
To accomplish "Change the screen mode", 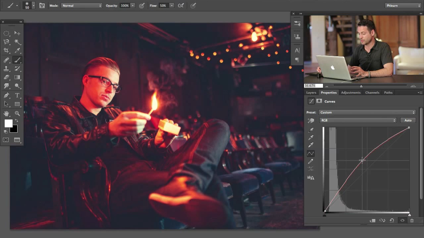I will 17,140.
